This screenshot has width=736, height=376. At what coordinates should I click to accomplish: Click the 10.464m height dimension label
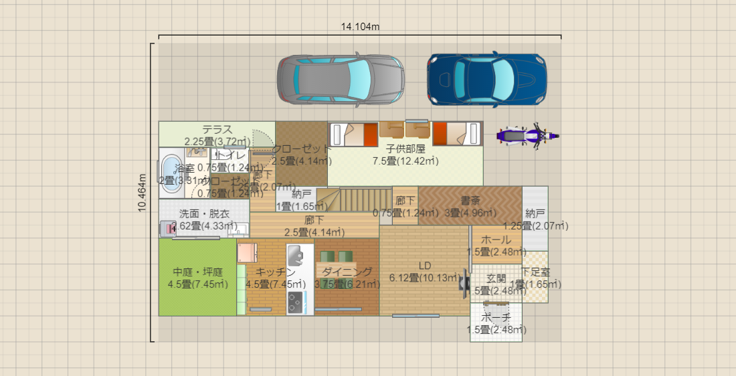click(x=142, y=193)
